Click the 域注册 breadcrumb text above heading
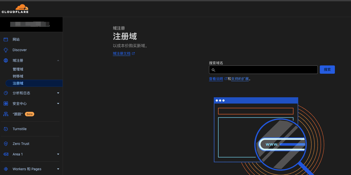Viewport: 351px width, 175px height. [x=119, y=28]
